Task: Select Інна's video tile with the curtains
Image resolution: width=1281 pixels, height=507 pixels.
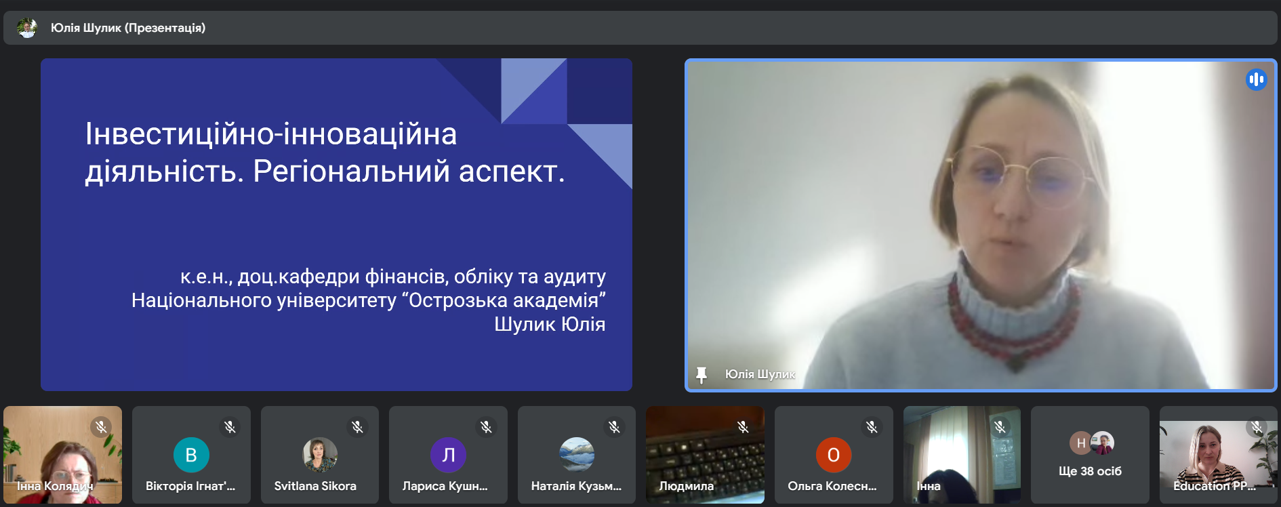Action: coord(961,455)
